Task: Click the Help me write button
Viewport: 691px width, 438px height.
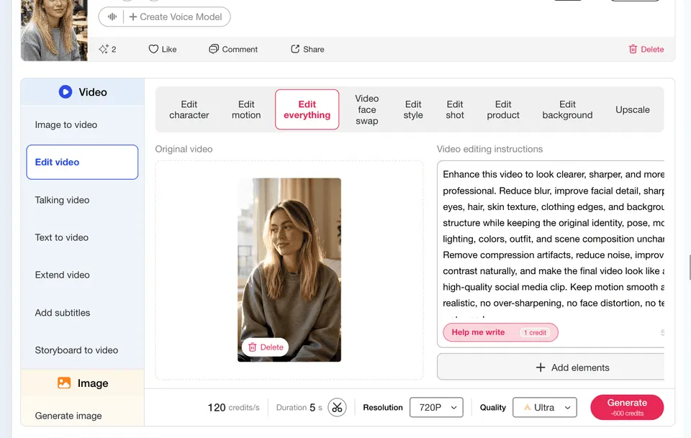Action: coord(501,332)
